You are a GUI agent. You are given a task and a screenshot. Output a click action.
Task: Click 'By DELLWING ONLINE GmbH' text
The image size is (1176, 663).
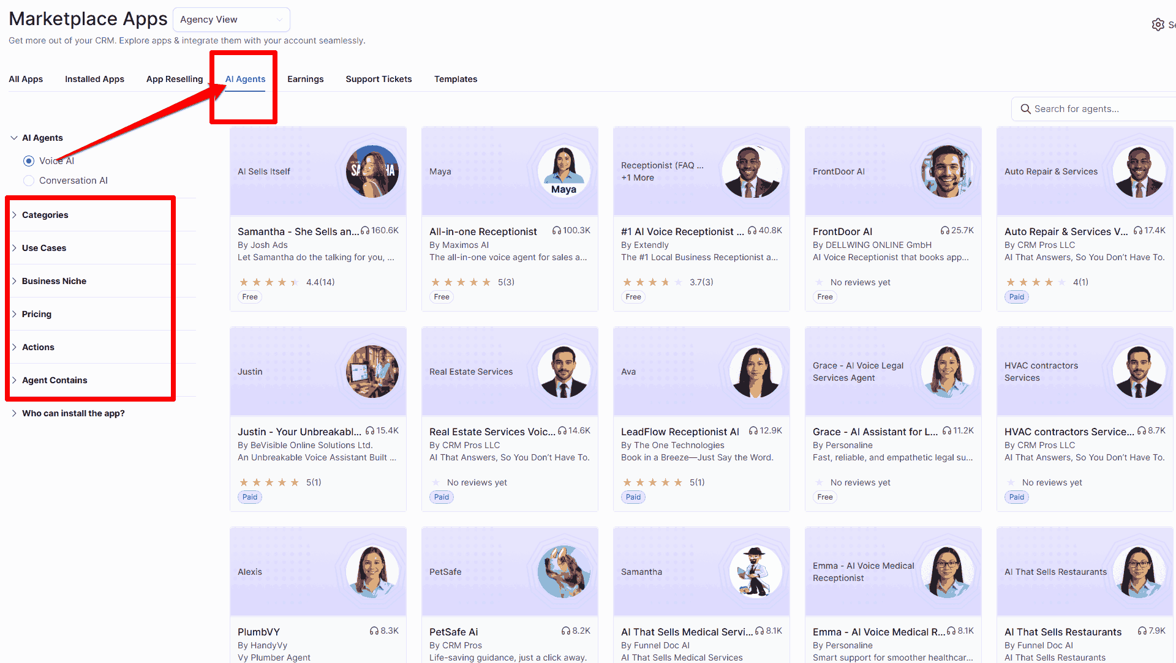click(x=872, y=245)
